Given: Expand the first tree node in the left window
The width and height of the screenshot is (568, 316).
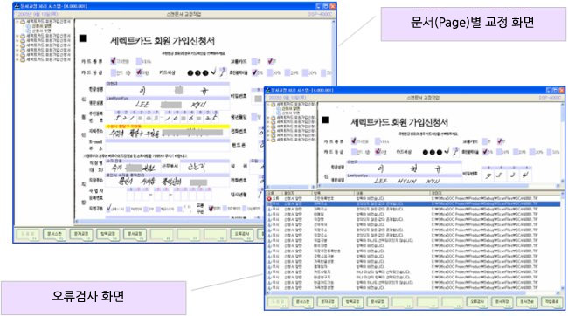Looking at the screenshot, I should pyautogui.click(x=17, y=22).
